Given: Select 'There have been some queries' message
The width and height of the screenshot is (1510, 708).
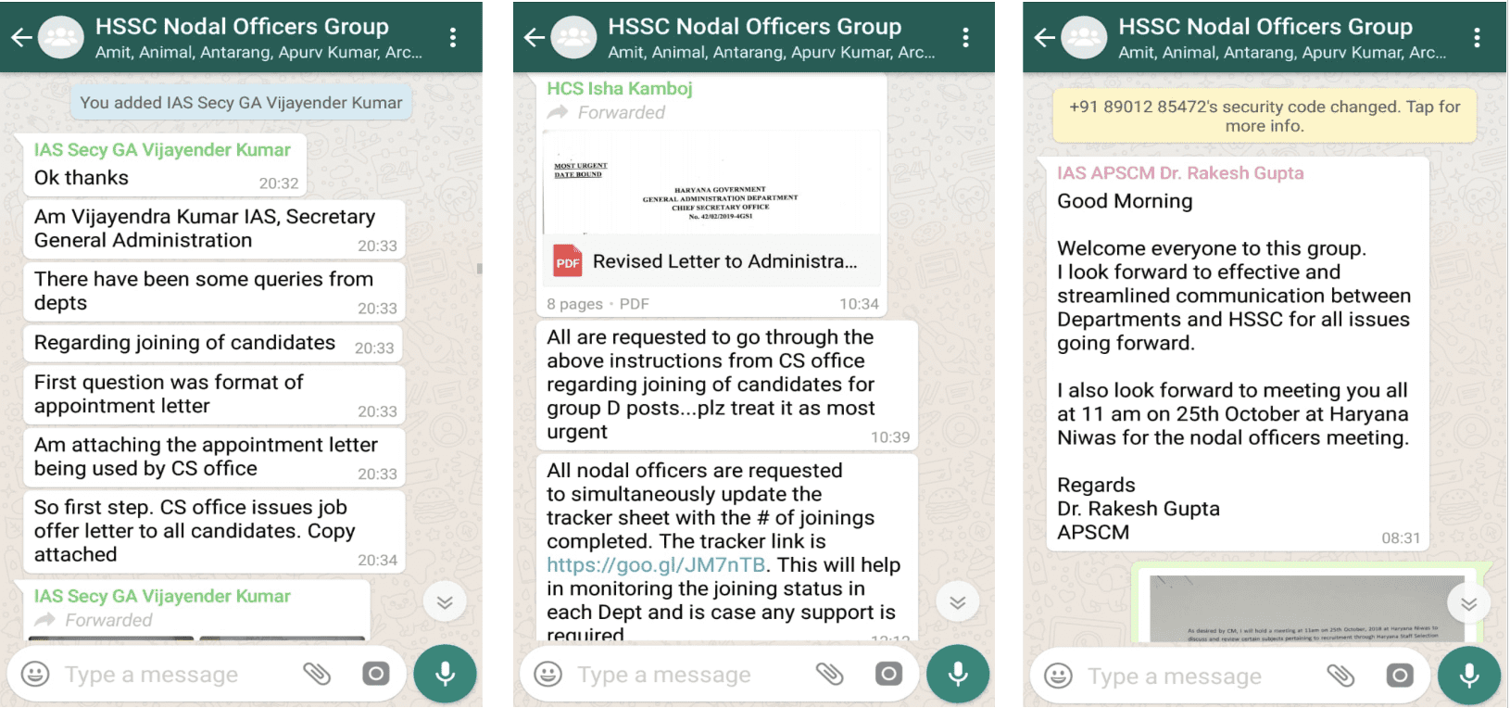Looking at the screenshot, I should pyautogui.click(x=213, y=291).
